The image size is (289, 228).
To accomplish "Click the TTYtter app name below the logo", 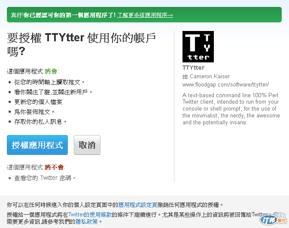I will coord(193,68).
